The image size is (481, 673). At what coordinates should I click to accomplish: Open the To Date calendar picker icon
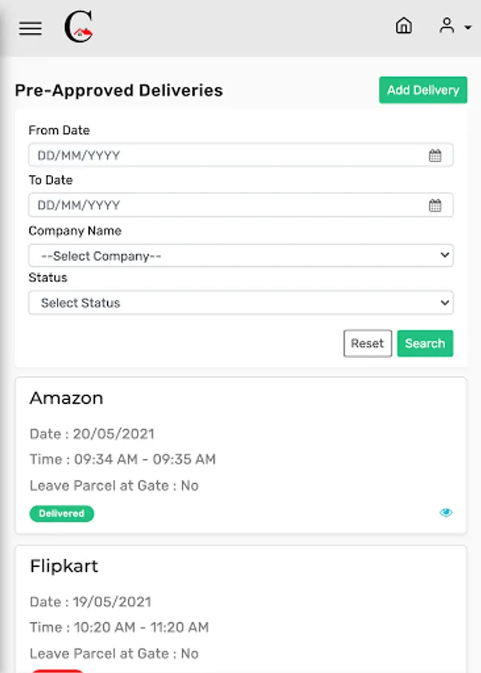(435, 205)
